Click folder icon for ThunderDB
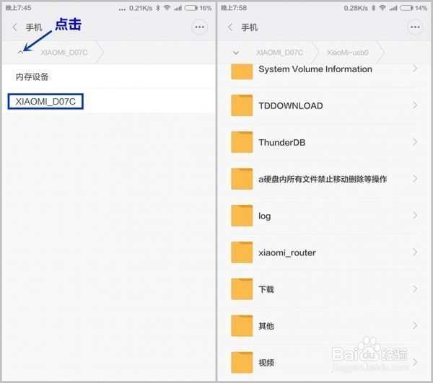This screenshot has width=433, height=383. tap(242, 142)
